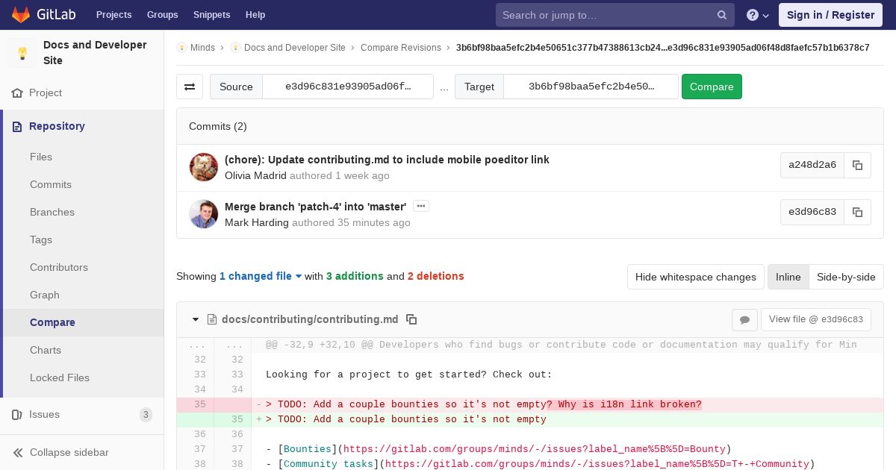The image size is (896, 470).
Task: Click View file @ e3d96c83
Action: tap(816, 319)
